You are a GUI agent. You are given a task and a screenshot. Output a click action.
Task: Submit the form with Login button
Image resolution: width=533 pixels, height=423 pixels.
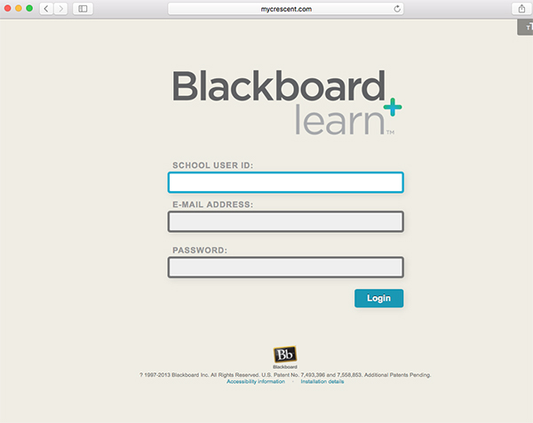pyautogui.click(x=378, y=299)
